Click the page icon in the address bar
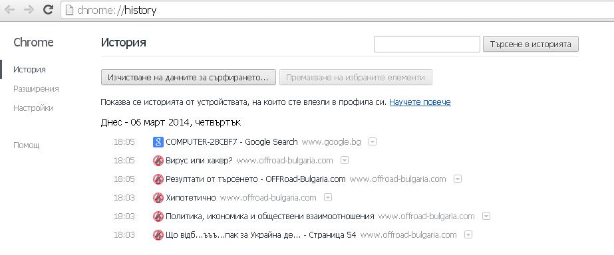This screenshot has height=255, width=614. pyautogui.click(x=69, y=10)
